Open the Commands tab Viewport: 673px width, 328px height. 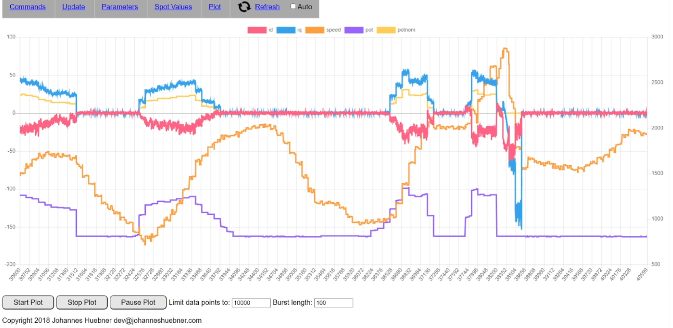[x=28, y=7]
